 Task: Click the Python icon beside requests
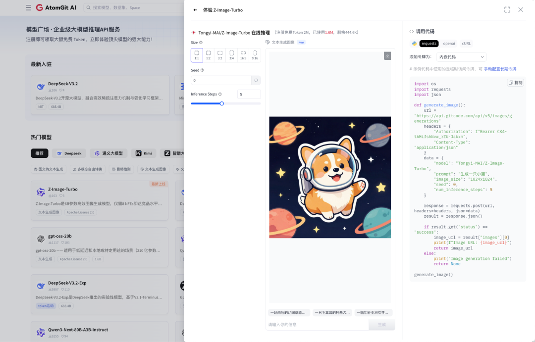click(414, 43)
